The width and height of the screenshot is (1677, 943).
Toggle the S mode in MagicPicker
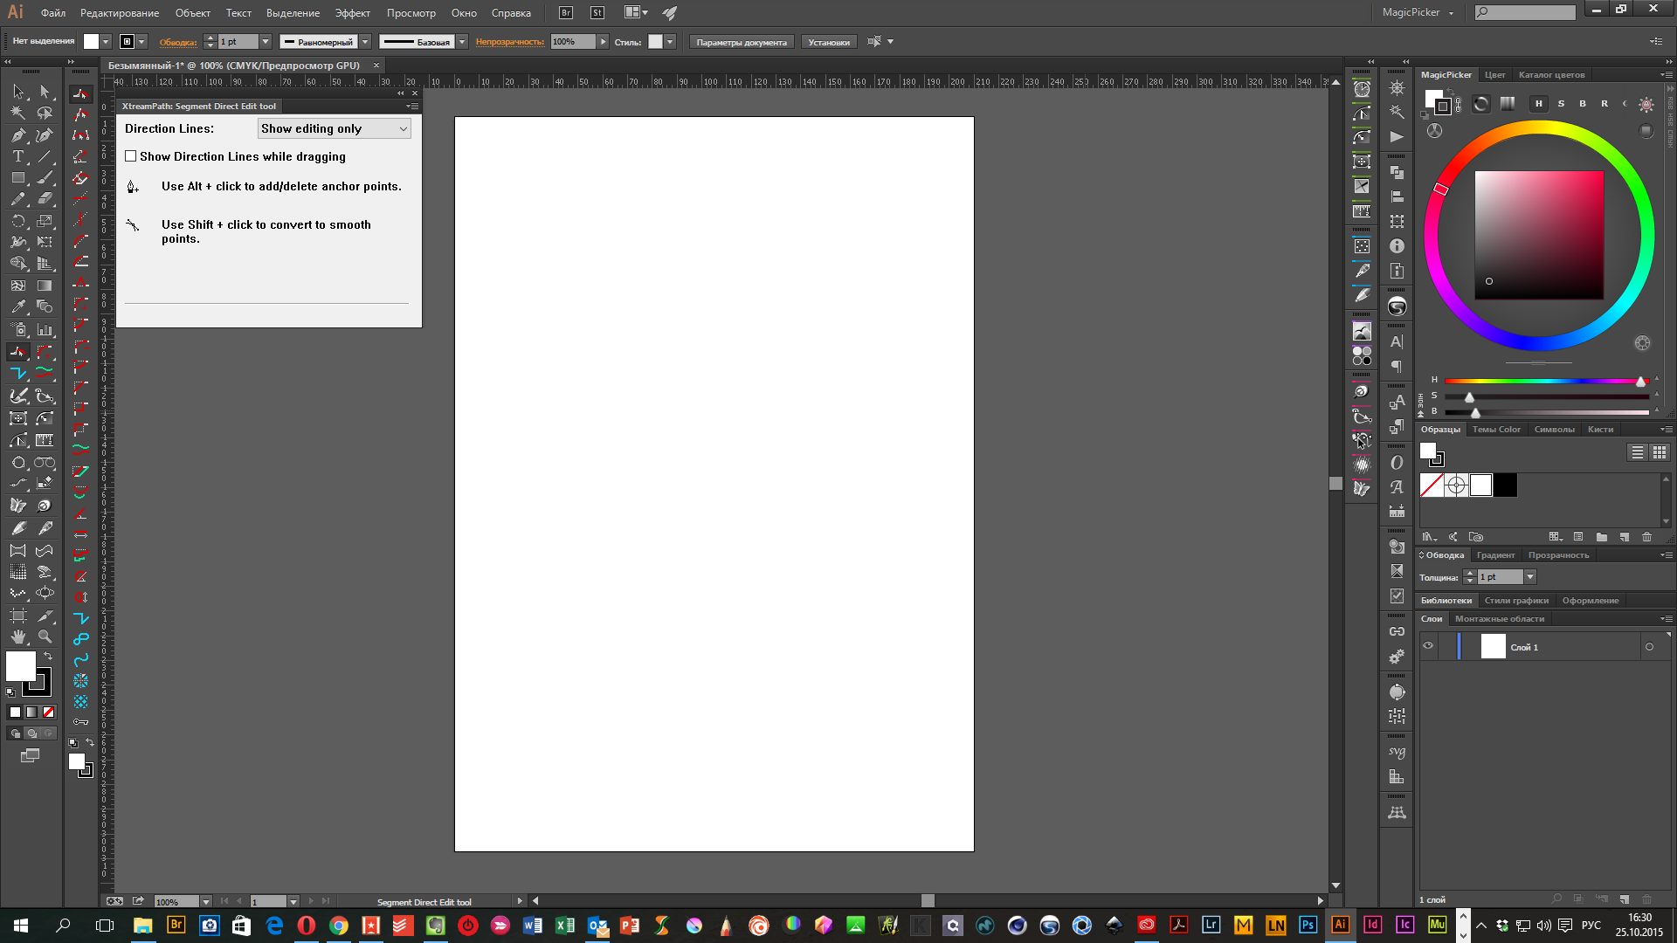click(x=1561, y=104)
